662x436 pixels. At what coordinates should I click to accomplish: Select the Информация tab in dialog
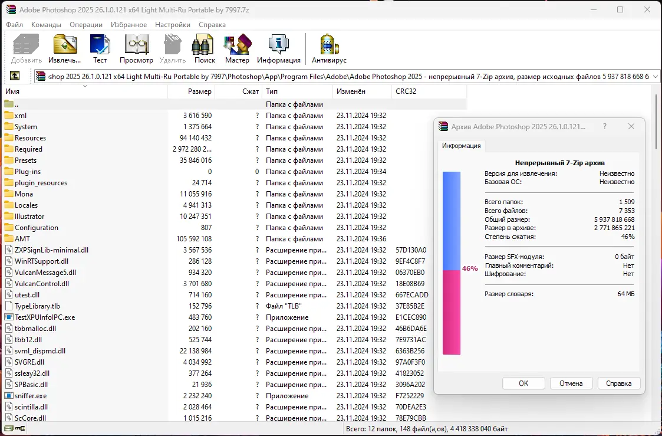(x=461, y=145)
